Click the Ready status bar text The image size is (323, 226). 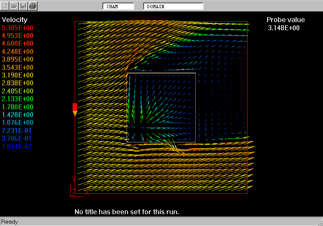click(10, 222)
